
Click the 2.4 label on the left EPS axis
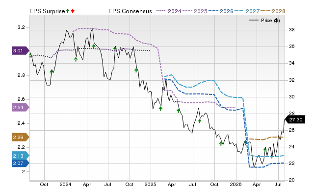21,123
